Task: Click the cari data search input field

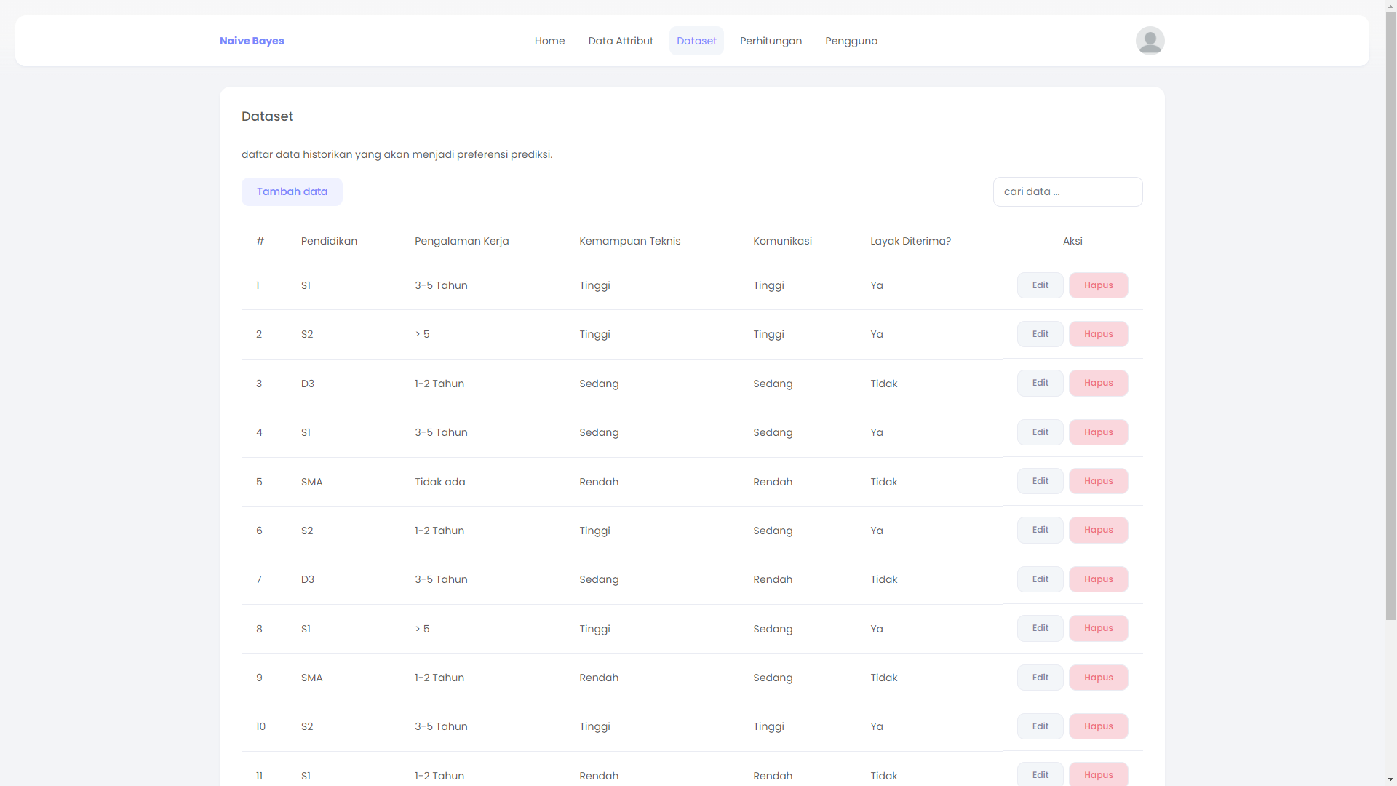Action: [1068, 191]
